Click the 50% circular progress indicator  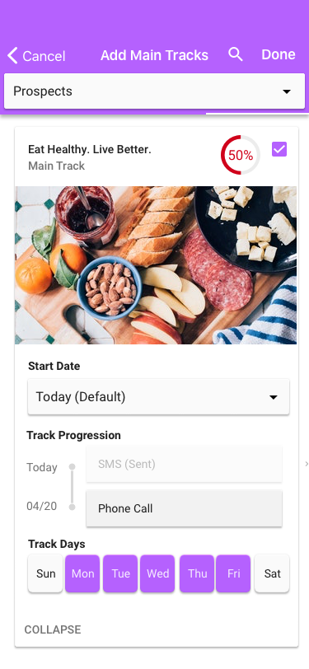pos(241,155)
